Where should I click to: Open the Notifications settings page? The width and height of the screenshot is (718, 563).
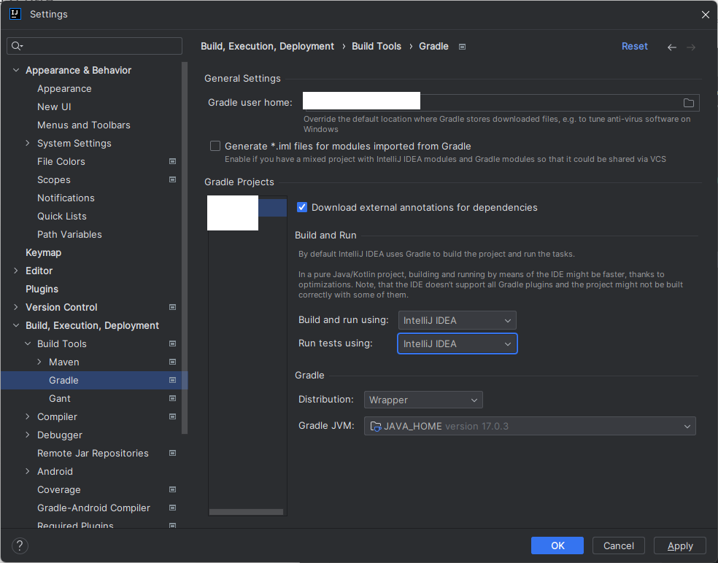(66, 198)
